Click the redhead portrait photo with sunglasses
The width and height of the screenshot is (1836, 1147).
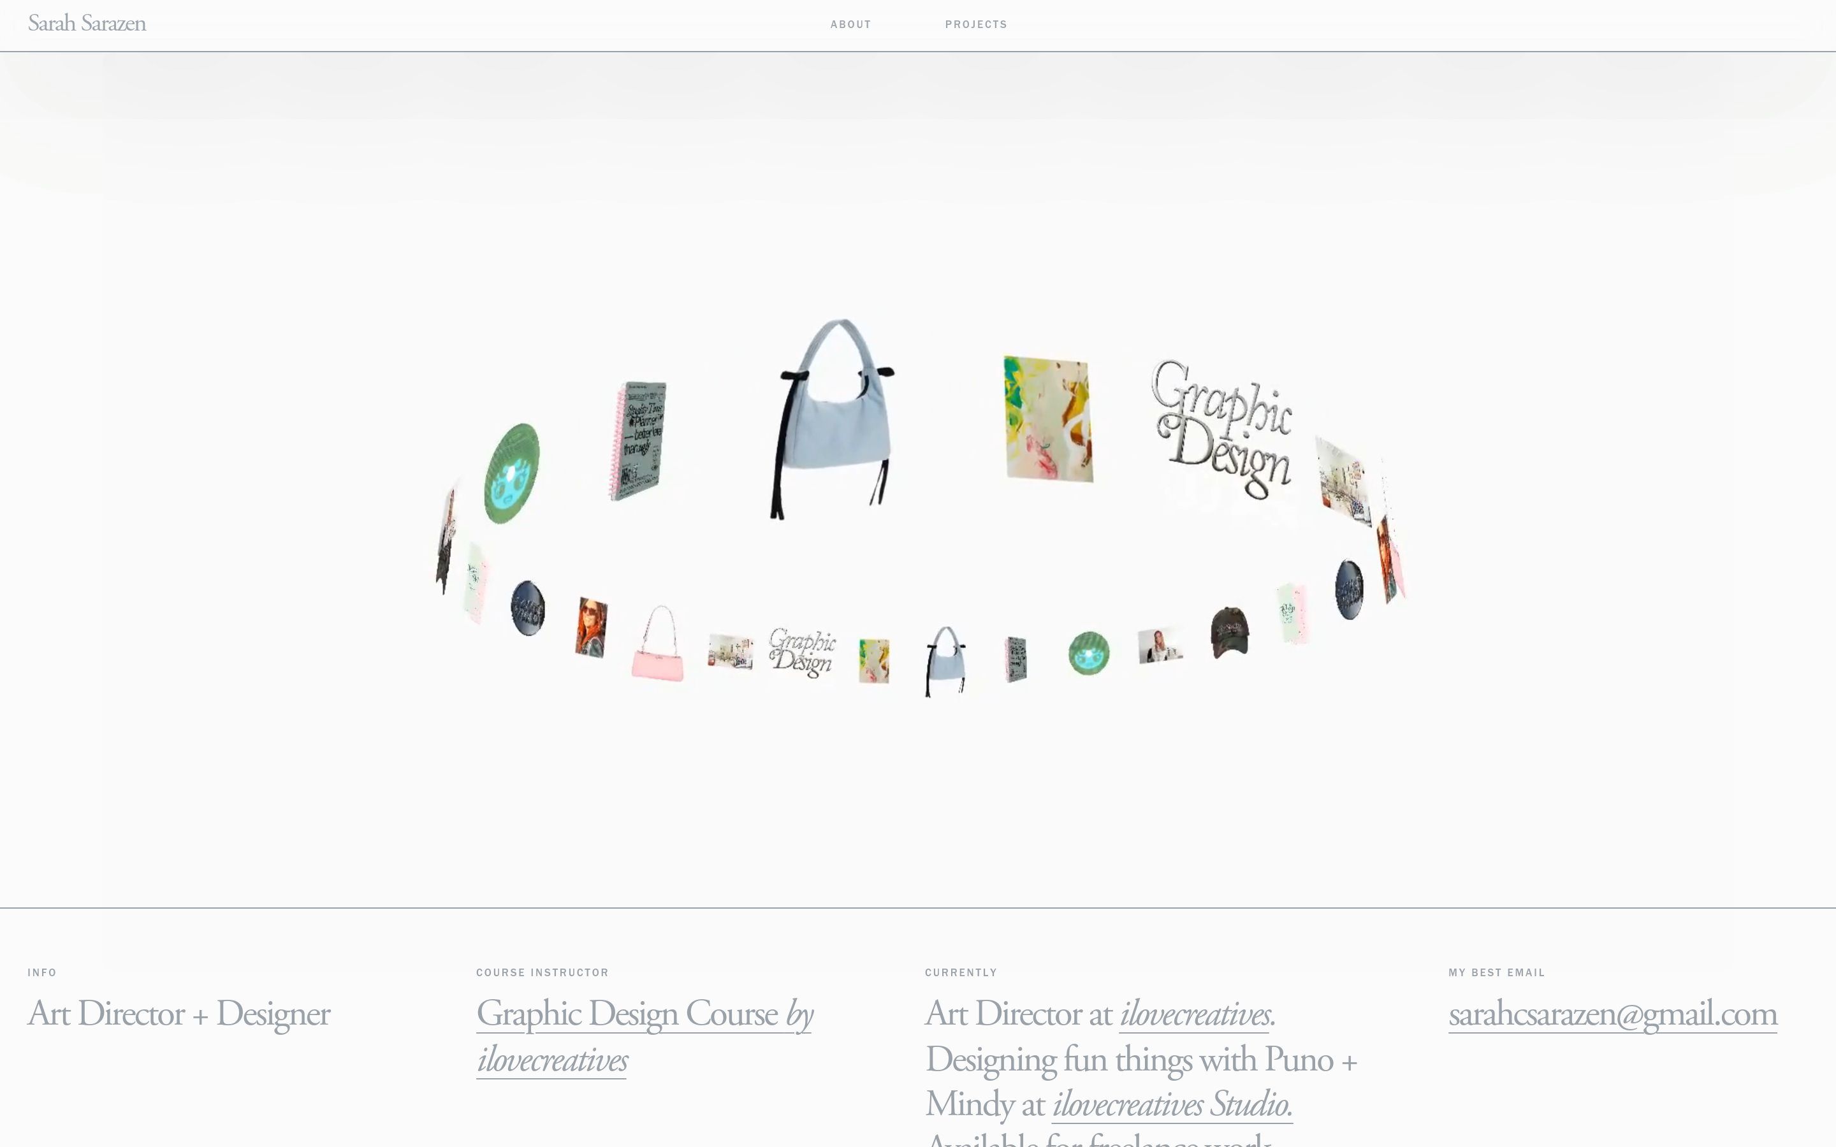[x=591, y=628]
